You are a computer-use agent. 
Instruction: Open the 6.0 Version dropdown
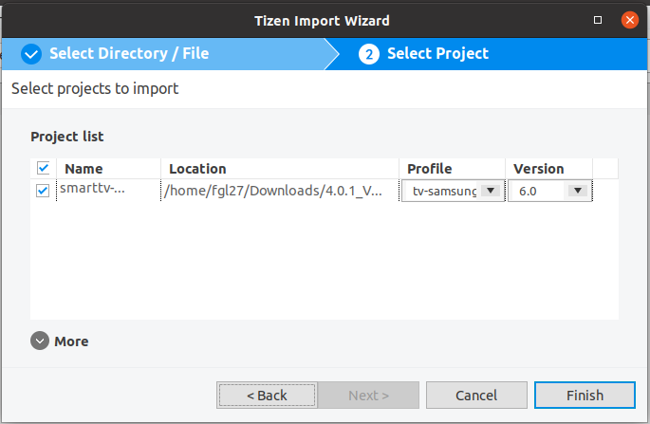click(577, 191)
